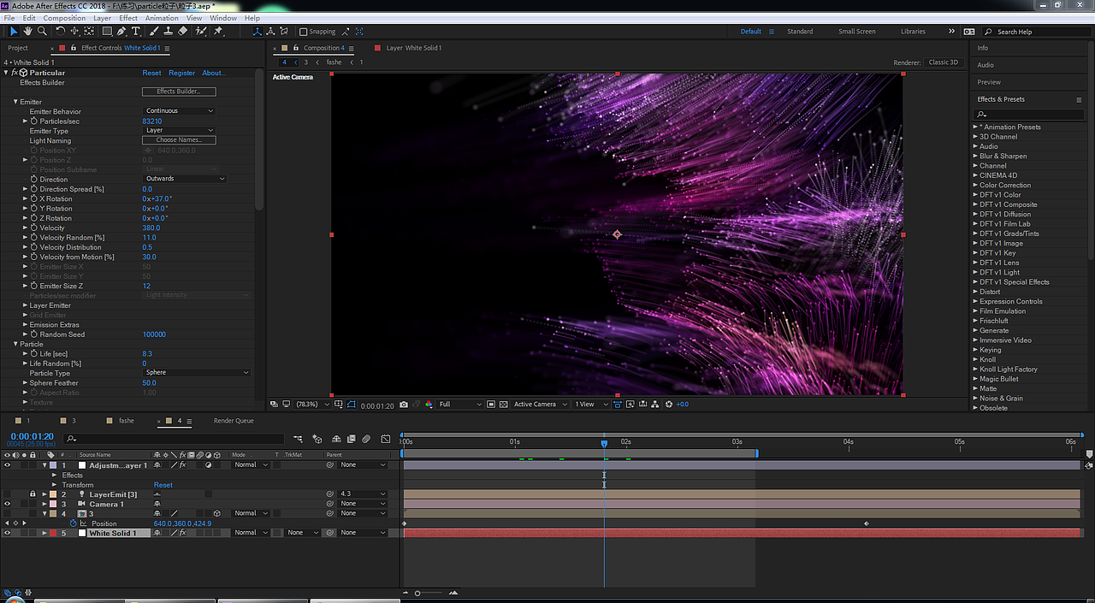Click the Position stopwatch on layer 4
Image resolution: width=1095 pixels, height=603 pixels.
74,523
